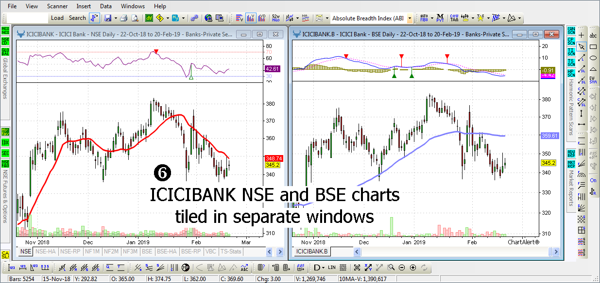Select the VBC tab

coord(211,252)
